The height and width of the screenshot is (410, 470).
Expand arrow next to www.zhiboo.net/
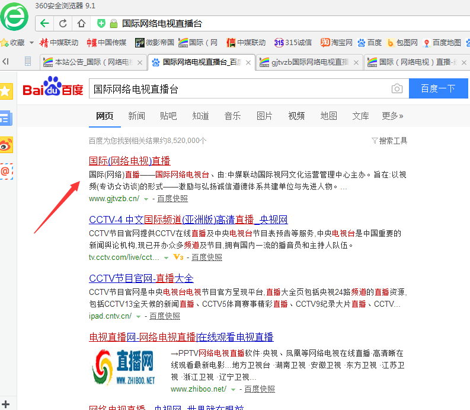(233, 390)
